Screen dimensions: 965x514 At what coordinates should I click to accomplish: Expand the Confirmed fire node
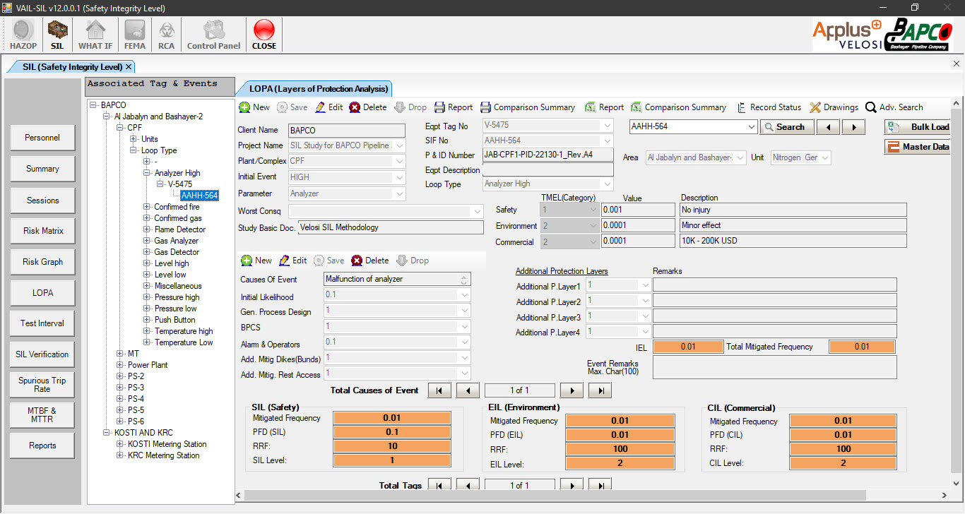pos(147,207)
